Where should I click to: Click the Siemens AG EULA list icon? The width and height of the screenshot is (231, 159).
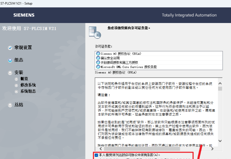(98, 53)
